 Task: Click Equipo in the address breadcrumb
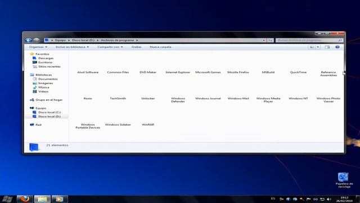click(x=60, y=40)
